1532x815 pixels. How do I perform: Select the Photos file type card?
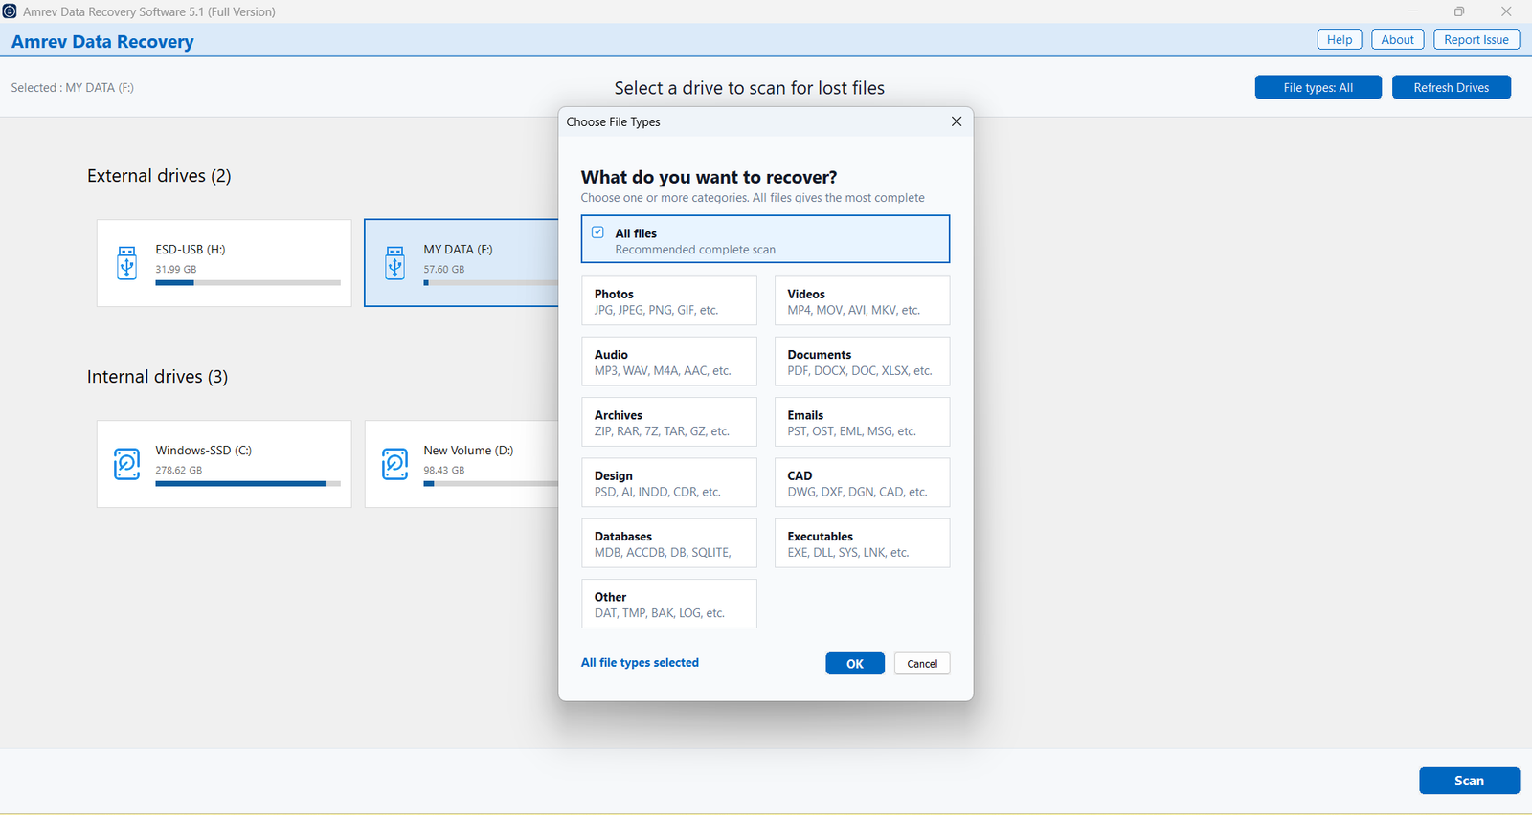tap(668, 301)
